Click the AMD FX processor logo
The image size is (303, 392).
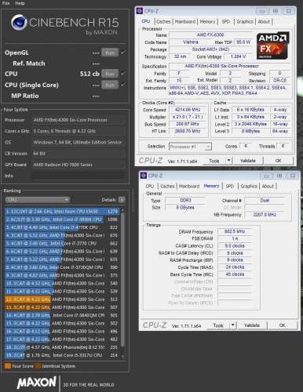[272, 46]
